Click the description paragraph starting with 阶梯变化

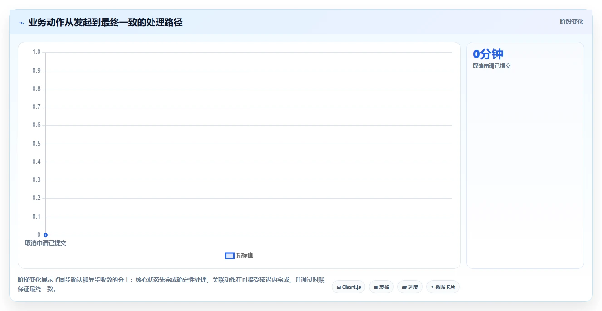pyautogui.click(x=171, y=284)
